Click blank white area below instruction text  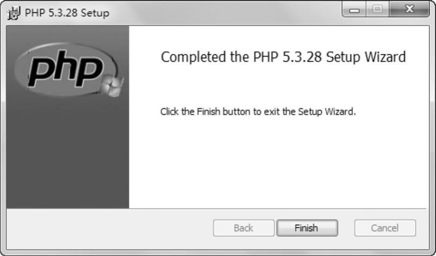pos(278,167)
